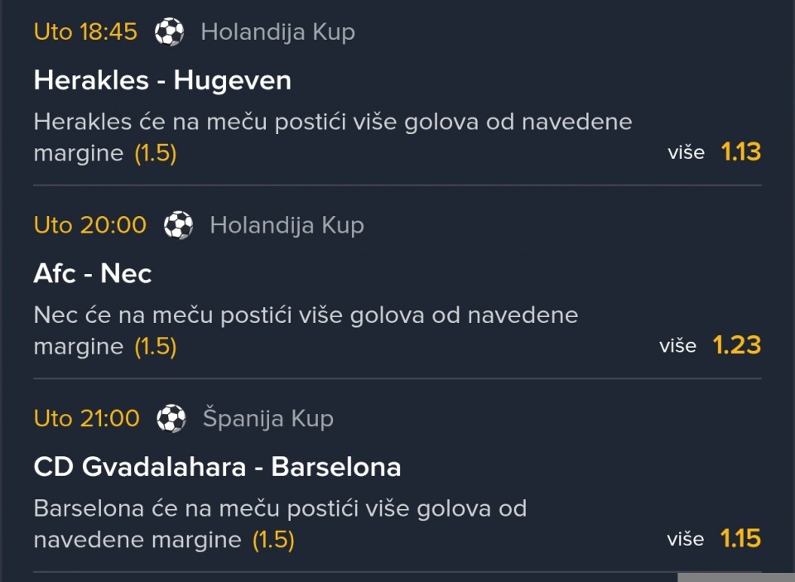Screen dimensions: 795x582
Task: Click Holandija Kup label above Afc - Nec
Action: (x=287, y=225)
